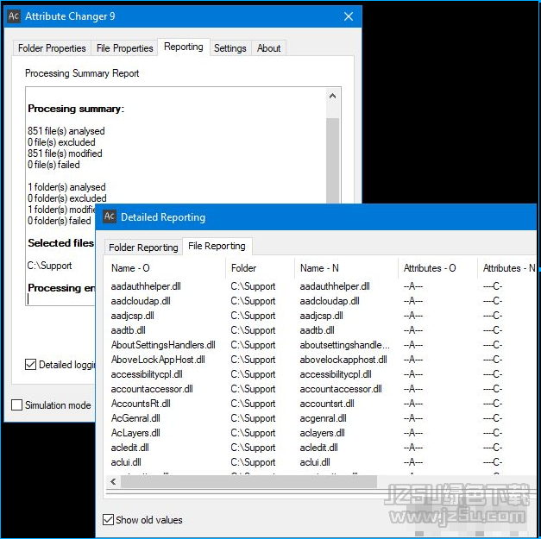
Task: Sort by the Name - O column header
Action: click(130, 268)
